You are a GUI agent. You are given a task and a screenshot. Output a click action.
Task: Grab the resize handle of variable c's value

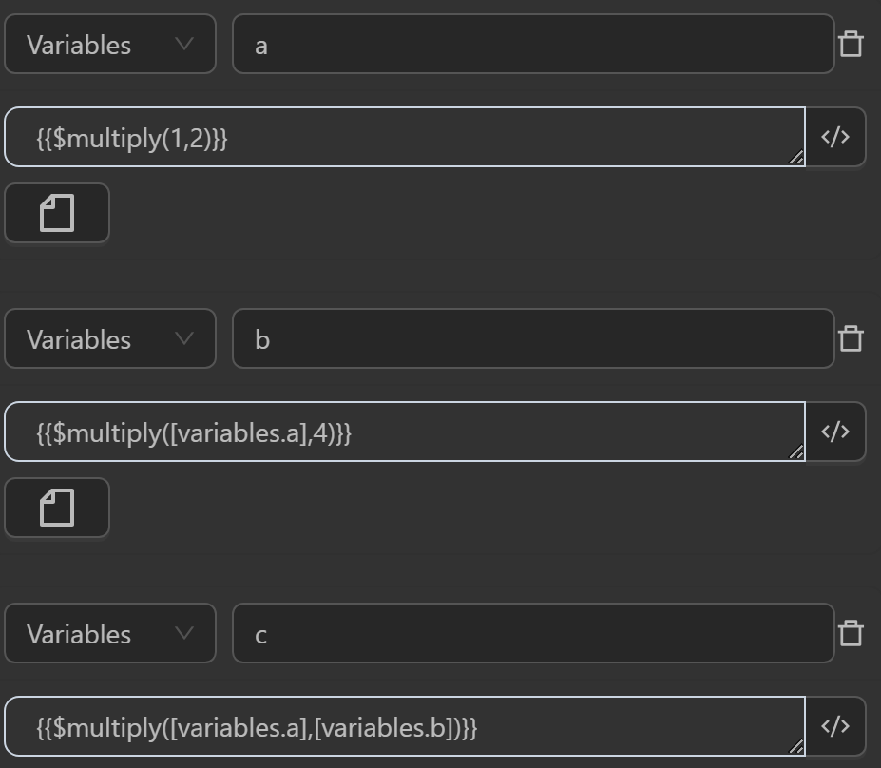pyautogui.click(x=796, y=747)
